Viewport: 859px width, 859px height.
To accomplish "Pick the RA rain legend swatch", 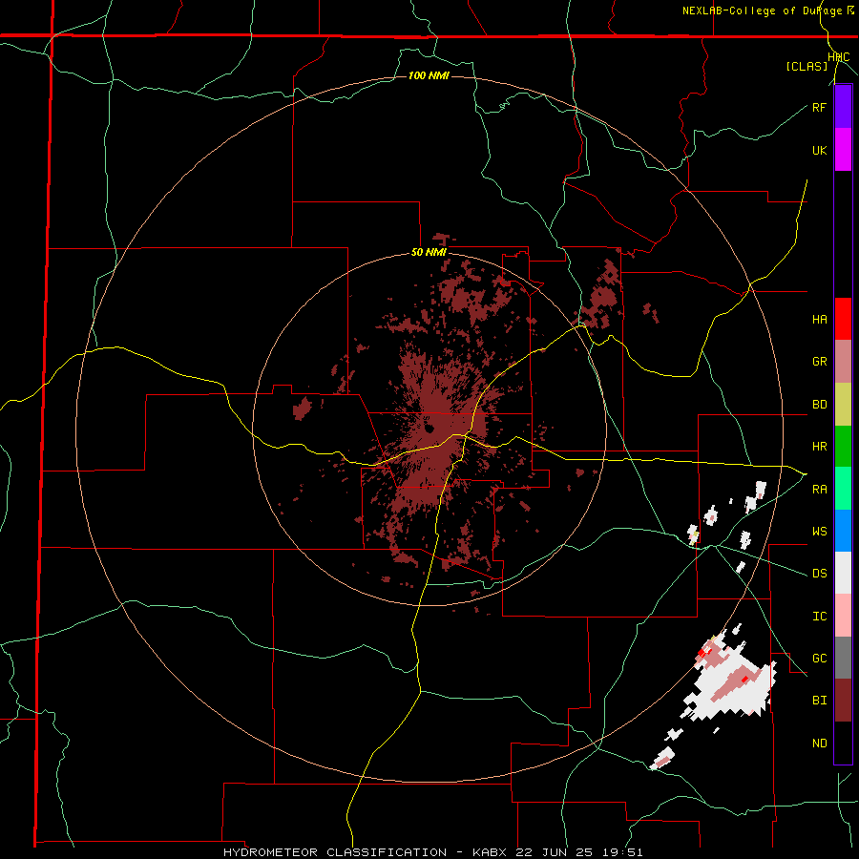I will pyautogui.click(x=843, y=488).
